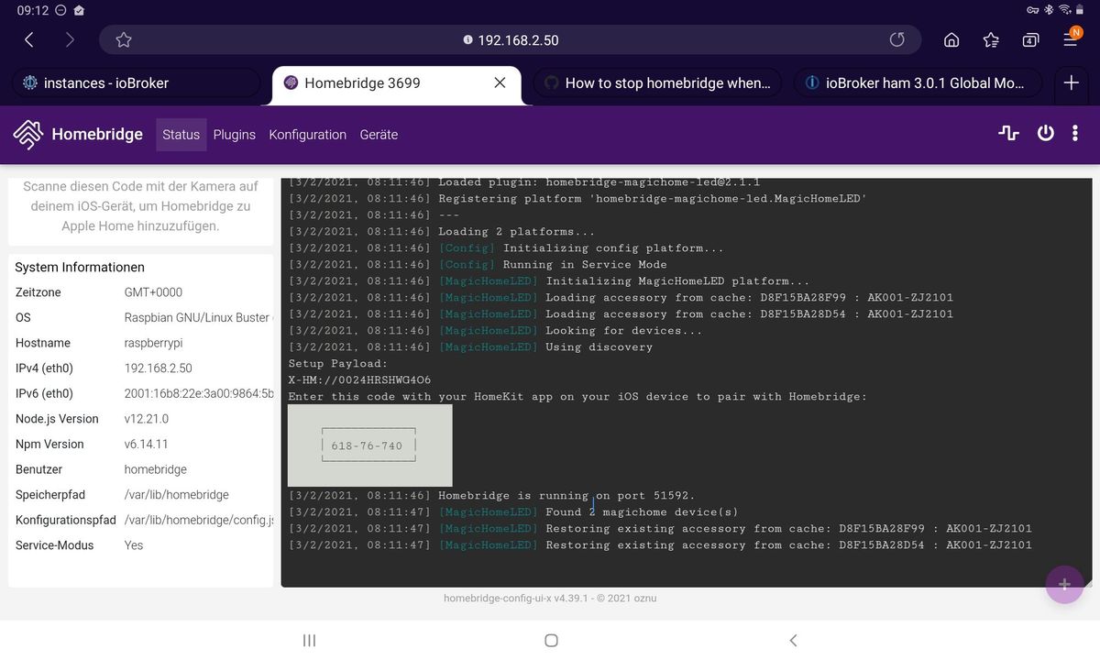Image resolution: width=1100 pixels, height=660 pixels.
Task: Tap Android back navigation button
Action: (793, 641)
